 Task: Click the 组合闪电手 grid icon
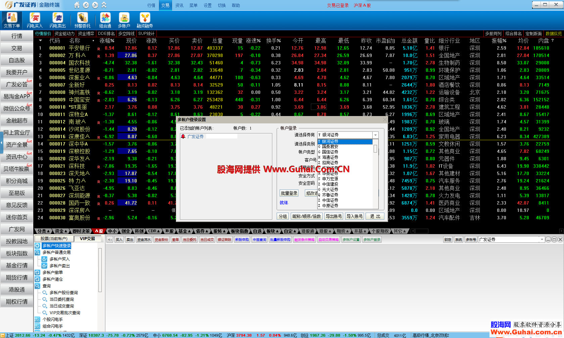[37, 326]
